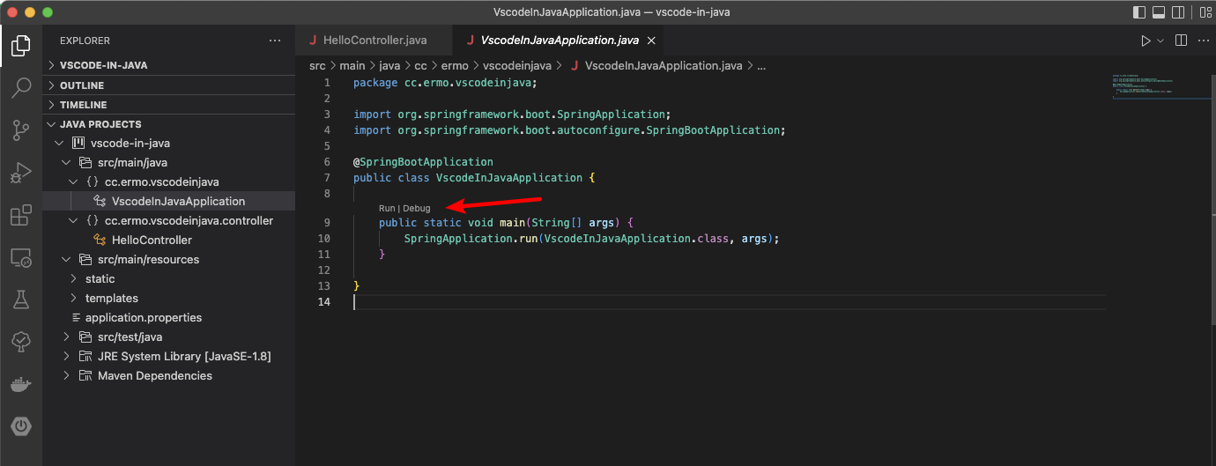This screenshot has width=1216, height=466.
Task: Click the SpringApplication import on line 3
Action: point(512,115)
